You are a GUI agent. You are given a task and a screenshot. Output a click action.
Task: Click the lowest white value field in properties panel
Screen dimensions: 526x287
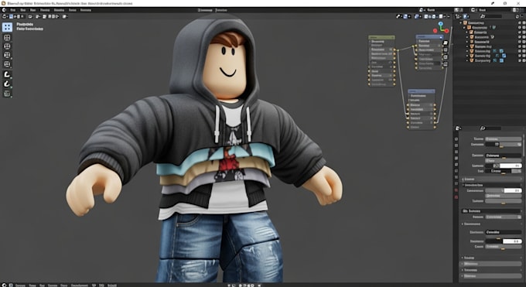click(512, 241)
